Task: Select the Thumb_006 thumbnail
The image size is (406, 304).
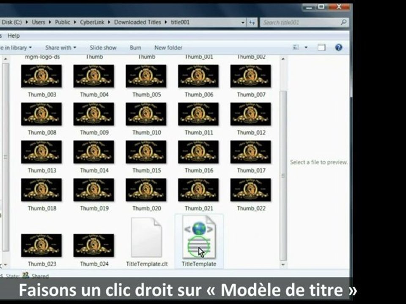Action: point(198,76)
